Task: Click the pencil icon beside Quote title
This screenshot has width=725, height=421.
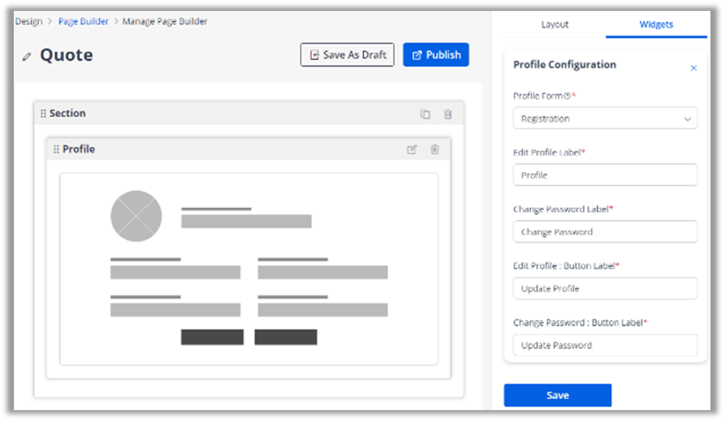Action: [x=27, y=56]
